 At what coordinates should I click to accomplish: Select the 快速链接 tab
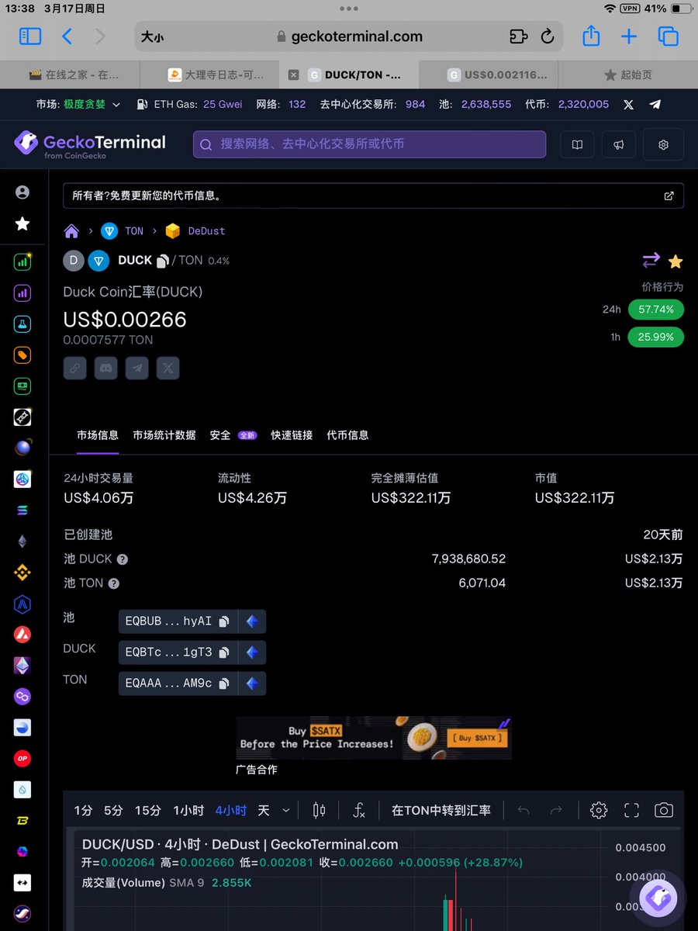point(292,435)
